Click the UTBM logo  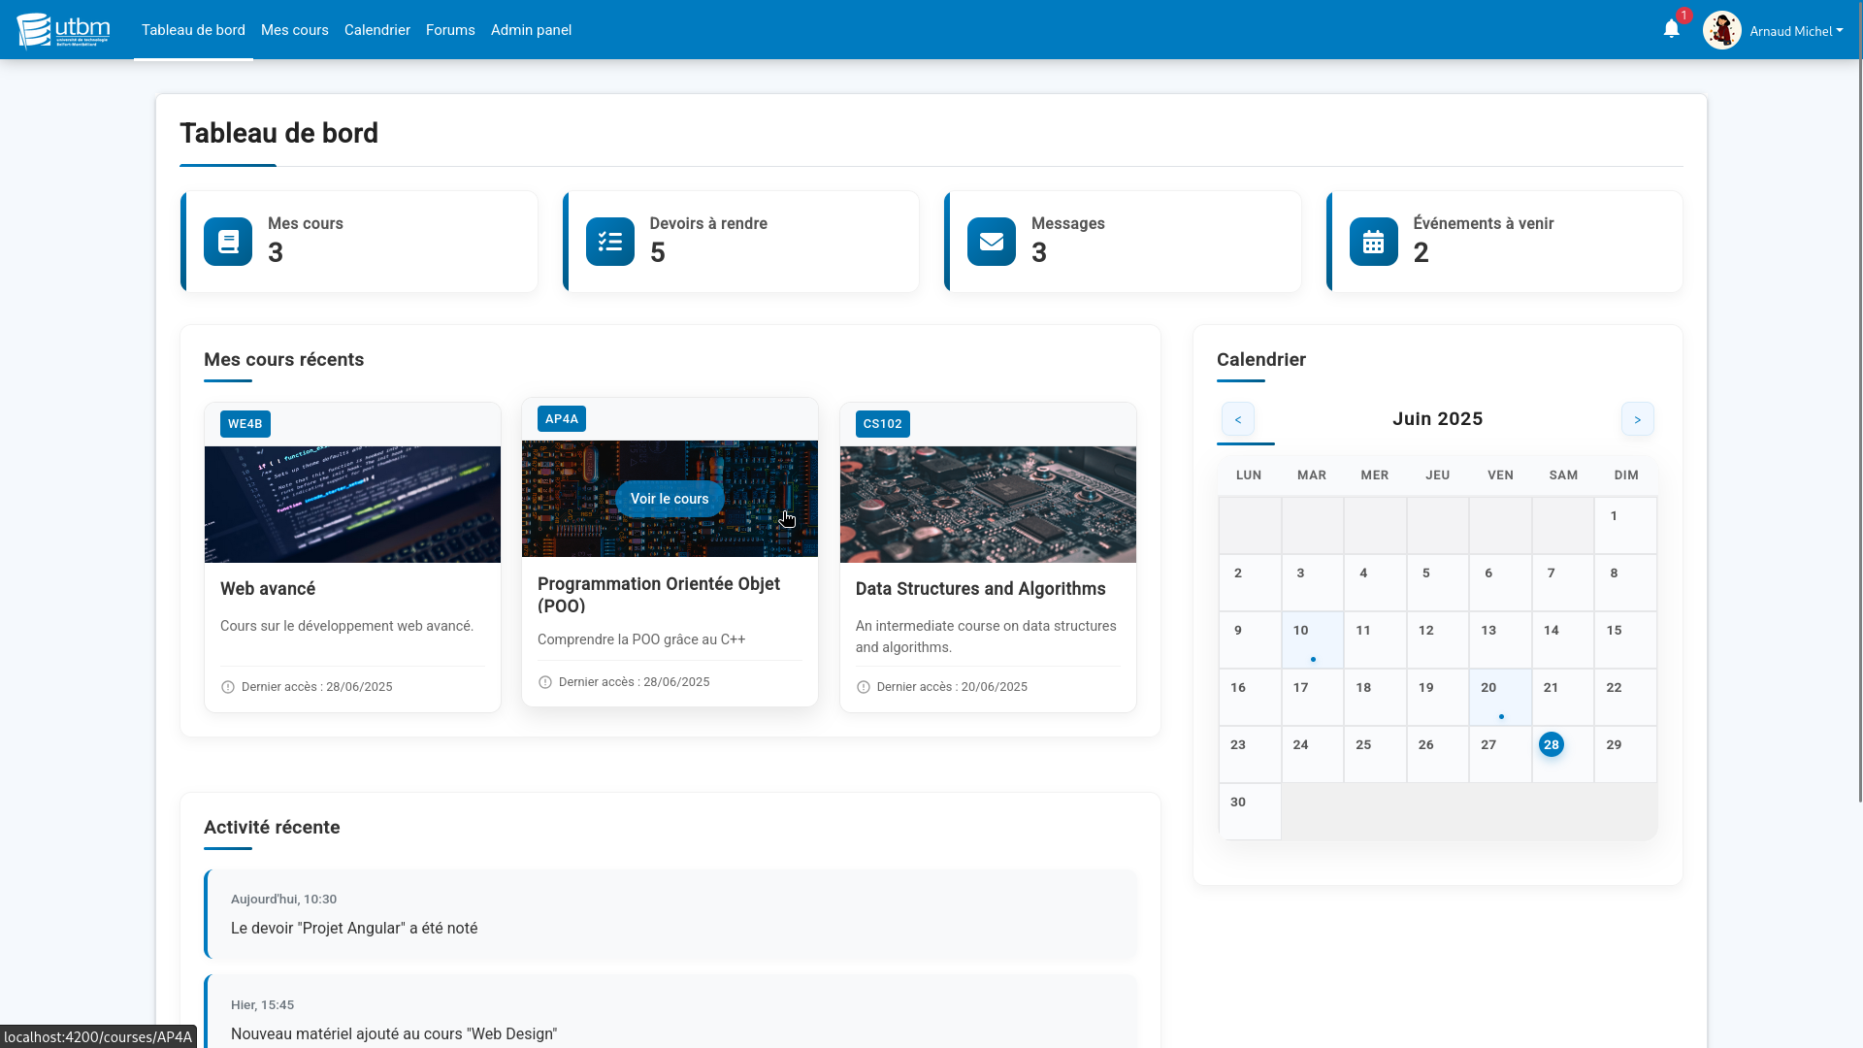62,29
